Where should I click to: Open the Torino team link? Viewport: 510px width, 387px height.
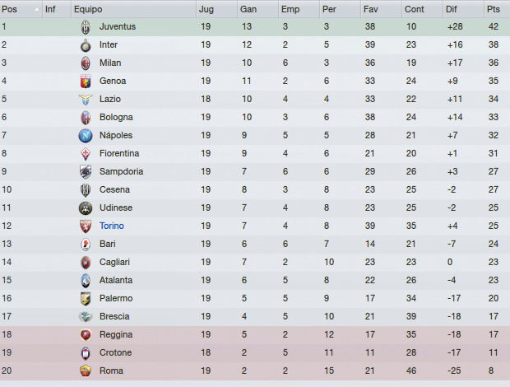tap(112, 226)
